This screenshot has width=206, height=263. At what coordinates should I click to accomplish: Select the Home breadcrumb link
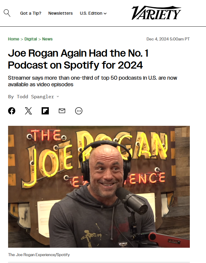point(13,39)
